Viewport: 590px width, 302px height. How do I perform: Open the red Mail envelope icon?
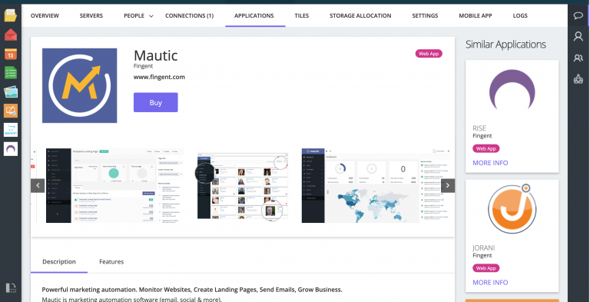(11, 35)
